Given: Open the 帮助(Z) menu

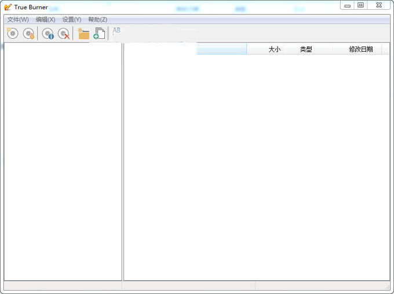Looking at the screenshot, I should [x=97, y=20].
